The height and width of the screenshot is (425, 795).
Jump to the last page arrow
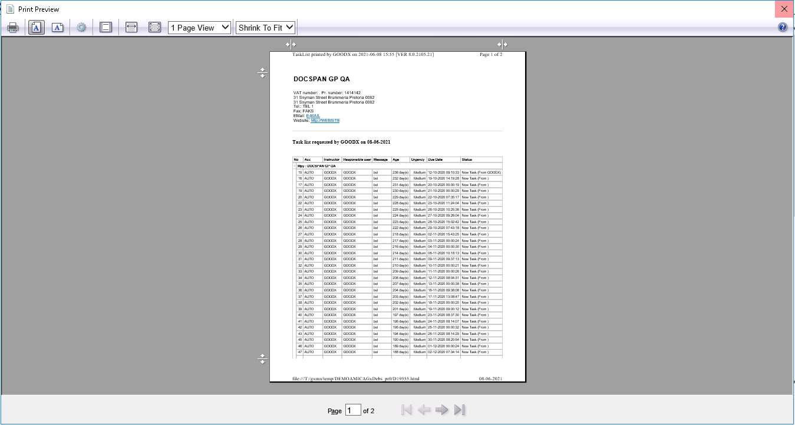click(460, 410)
